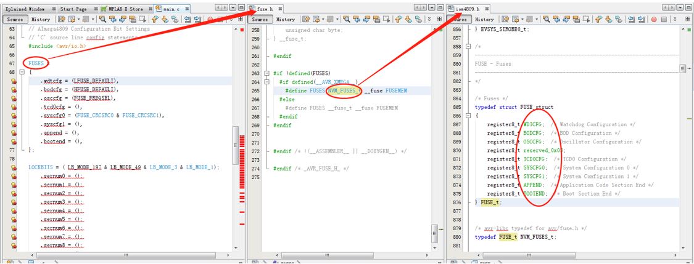Toggle Highlight Search in main.c toolbar
This screenshot has width=694, height=264.
[132, 20]
